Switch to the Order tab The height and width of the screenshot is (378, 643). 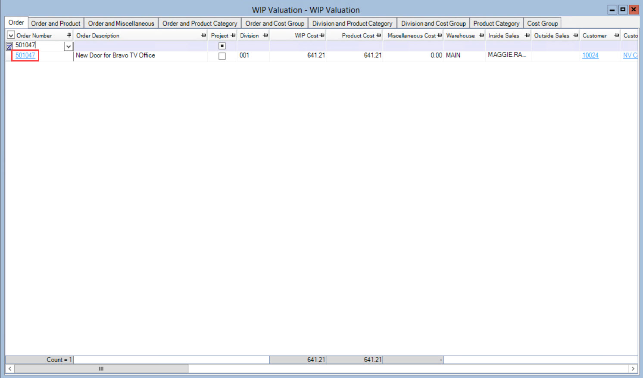click(x=16, y=22)
